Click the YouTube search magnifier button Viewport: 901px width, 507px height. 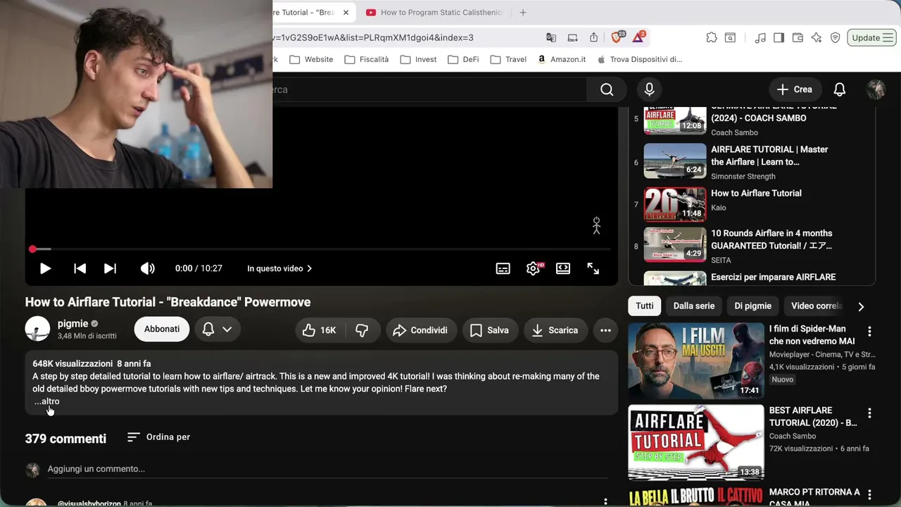[x=607, y=89]
